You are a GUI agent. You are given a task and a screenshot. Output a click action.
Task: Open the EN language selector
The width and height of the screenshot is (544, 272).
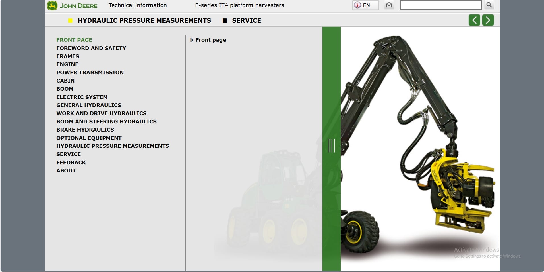pos(367,5)
